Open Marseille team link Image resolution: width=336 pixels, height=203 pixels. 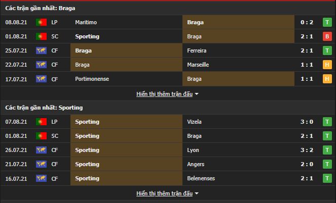click(x=198, y=65)
